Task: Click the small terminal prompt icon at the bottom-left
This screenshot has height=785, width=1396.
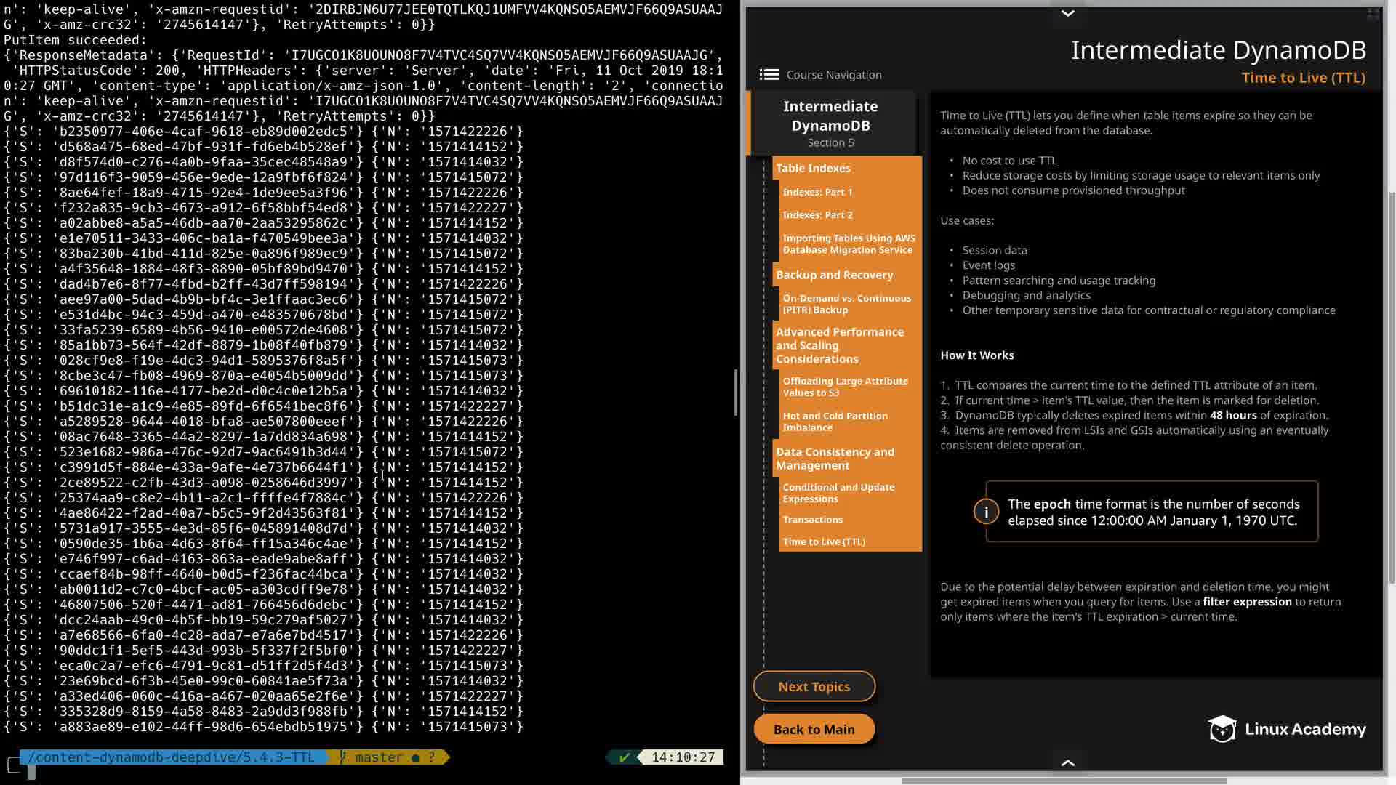Action: pyautogui.click(x=14, y=765)
